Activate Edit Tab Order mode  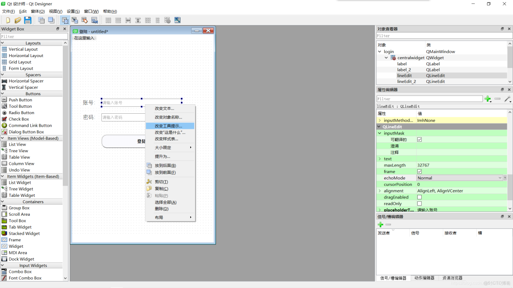click(94, 20)
